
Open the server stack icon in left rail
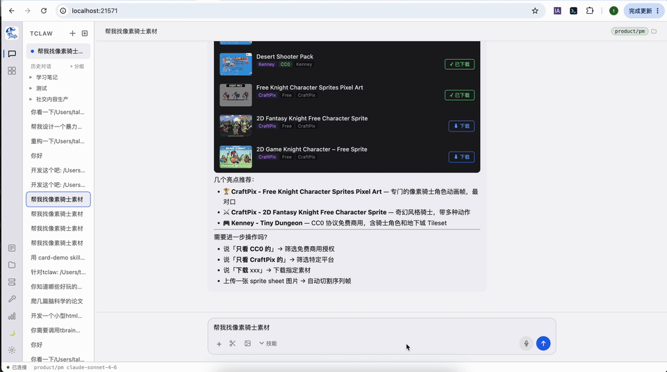(12, 282)
